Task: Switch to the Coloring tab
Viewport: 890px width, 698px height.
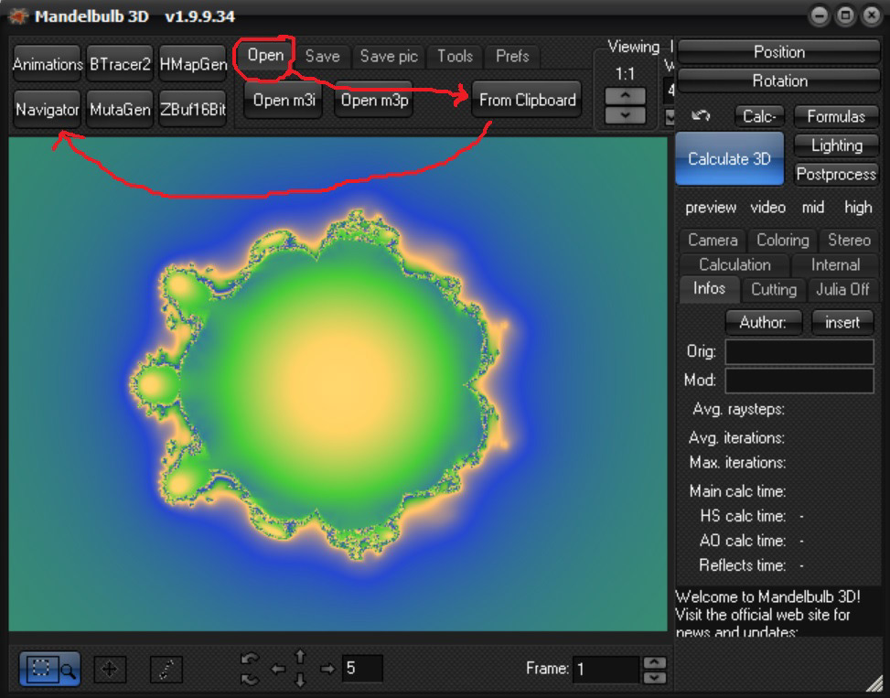Action: 783,240
